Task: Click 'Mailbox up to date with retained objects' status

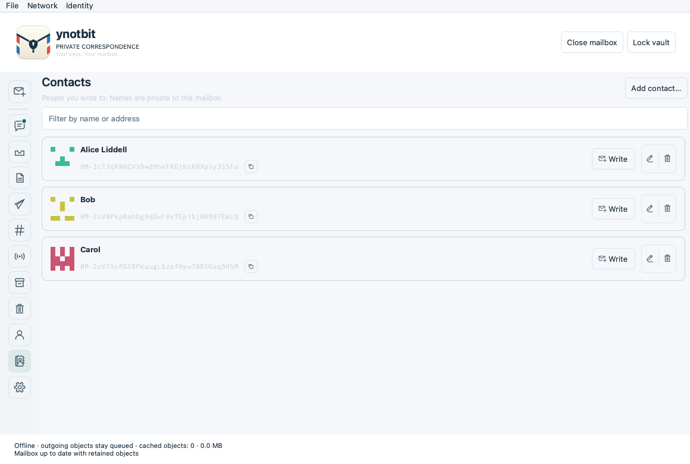Action: click(x=76, y=453)
